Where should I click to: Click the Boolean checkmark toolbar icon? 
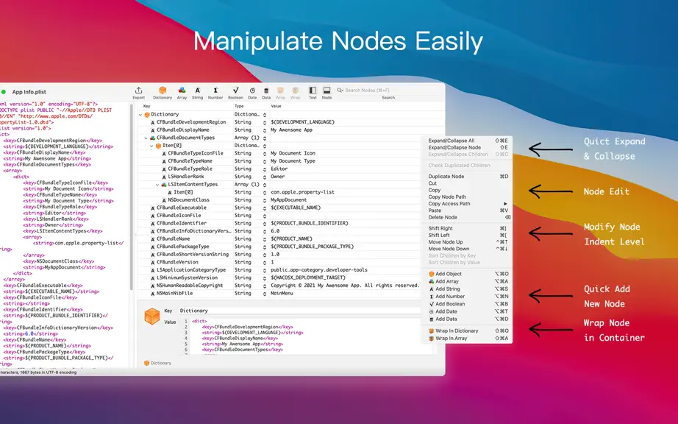point(235,93)
